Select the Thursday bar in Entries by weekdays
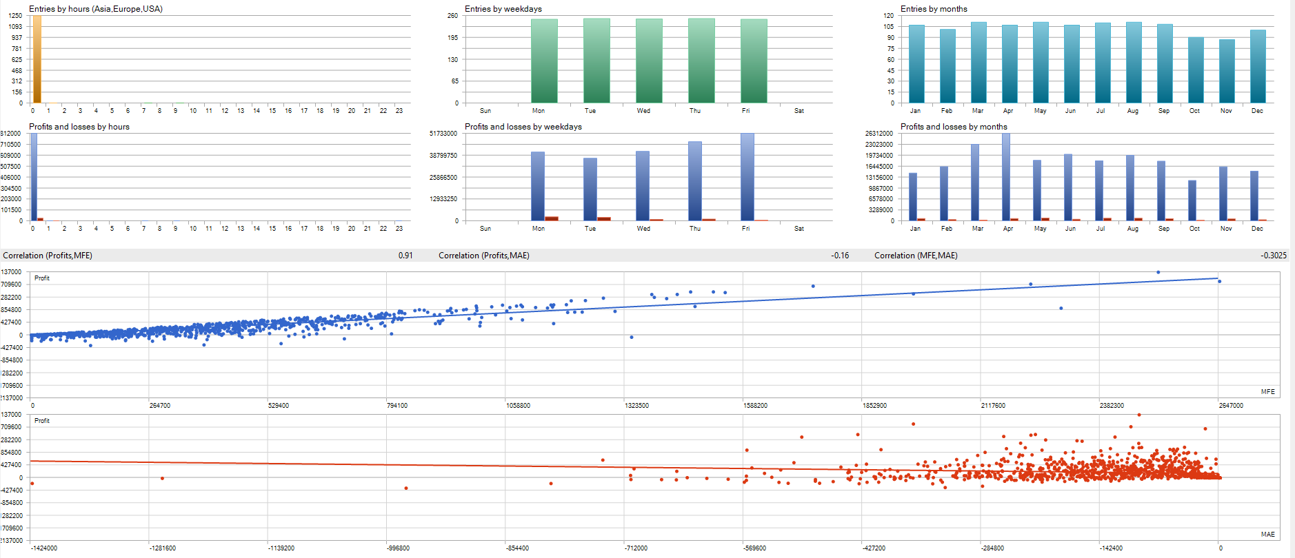This screenshot has height=558, width=1295. tap(701, 61)
